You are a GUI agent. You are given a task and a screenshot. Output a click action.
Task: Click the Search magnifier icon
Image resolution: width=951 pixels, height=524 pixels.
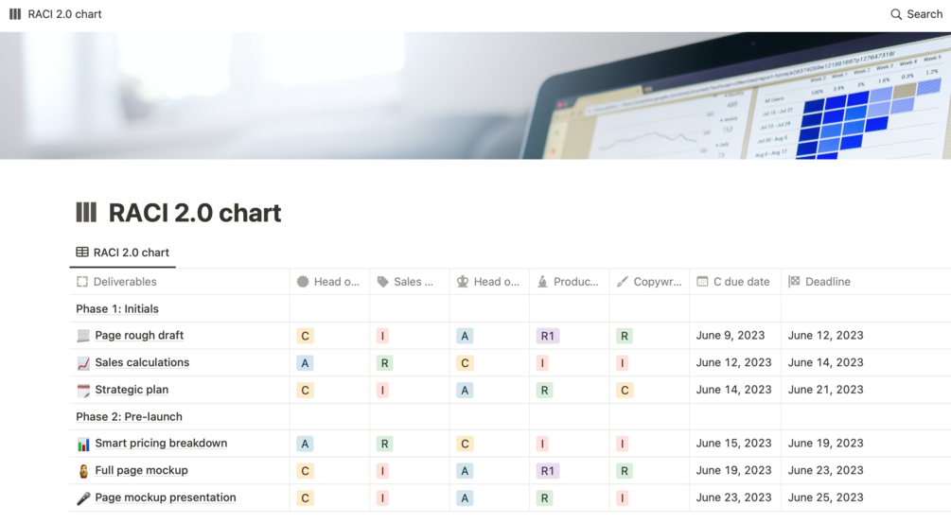tap(895, 14)
